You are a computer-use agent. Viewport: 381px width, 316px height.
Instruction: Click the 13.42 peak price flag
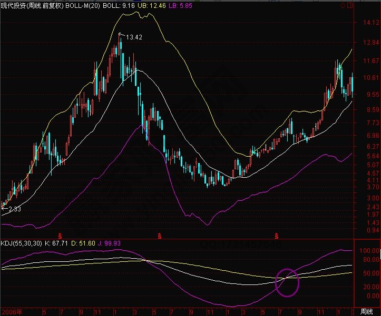coord(131,37)
